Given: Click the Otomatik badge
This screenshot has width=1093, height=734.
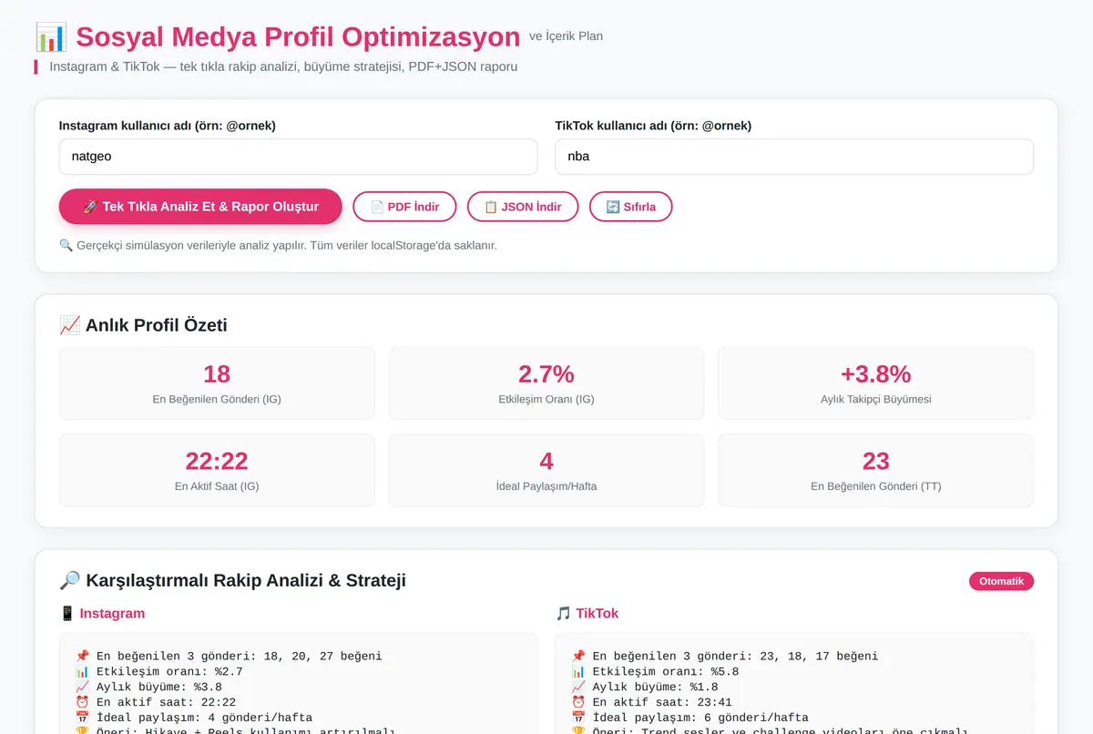Looking at the screenshot, I should (x=1001, y=581).
